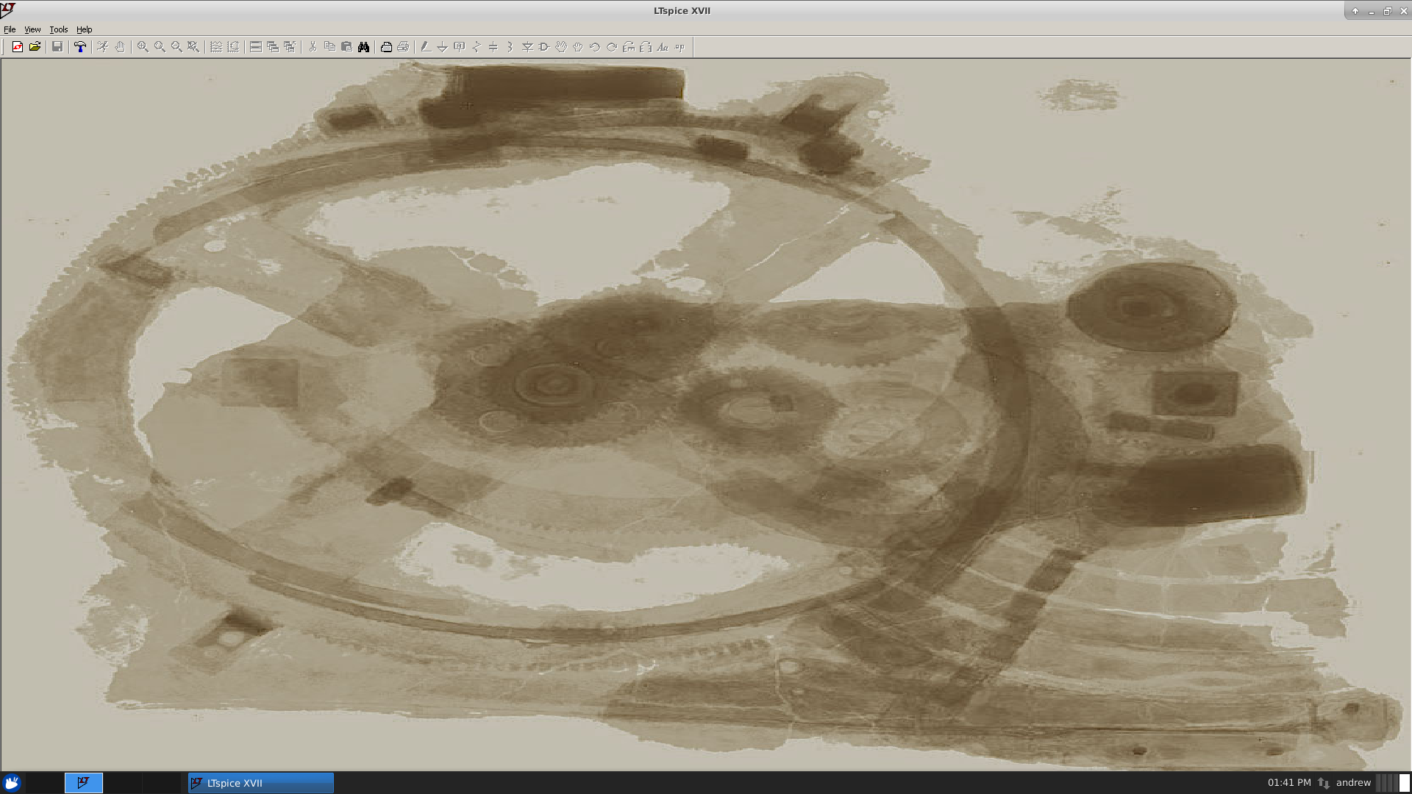The width and height of the screenshot is (1412, 794).
Task: Click the LTspice launcher in taskbar
Action: (x=84, y=783)
